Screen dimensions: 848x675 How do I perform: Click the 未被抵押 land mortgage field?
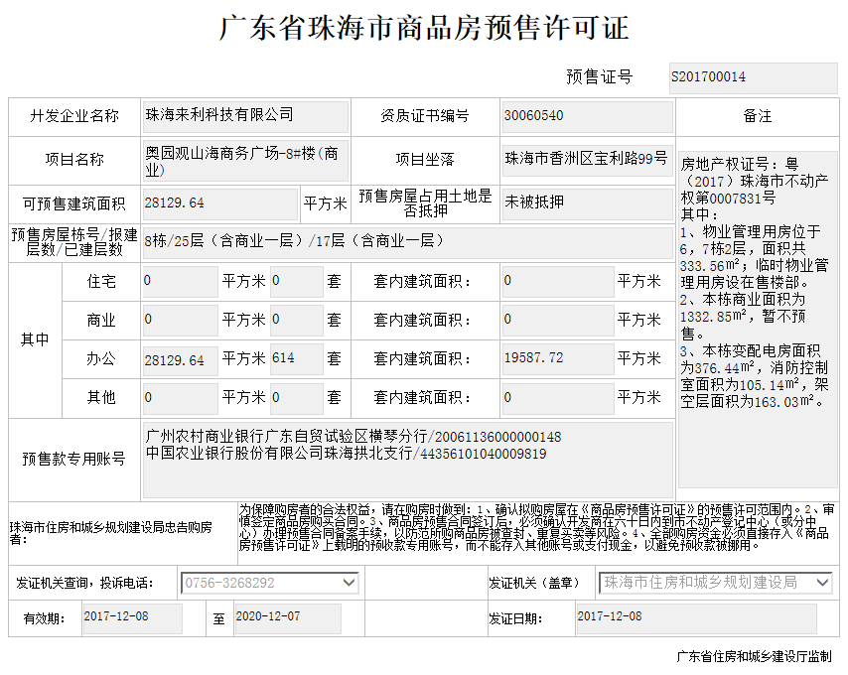pos(586,202)
